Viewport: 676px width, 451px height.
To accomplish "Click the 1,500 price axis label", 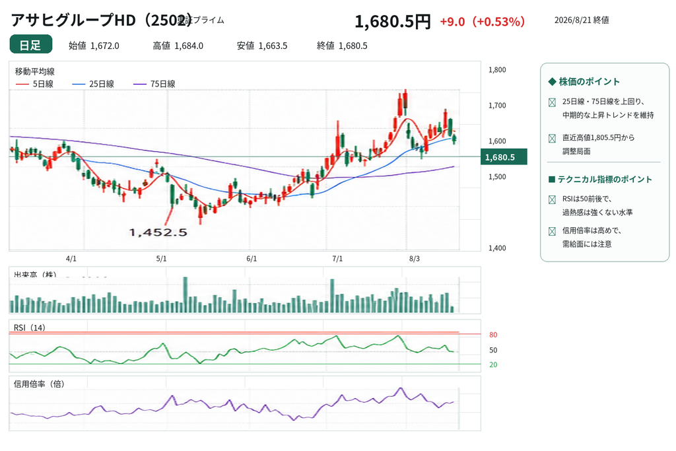I will [x=497, y=177].
